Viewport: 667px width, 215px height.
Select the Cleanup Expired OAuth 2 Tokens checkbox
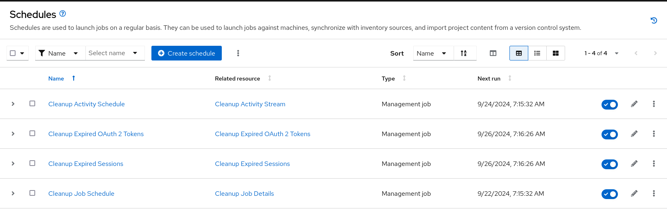pyautogui.click(x=32, y=134)
